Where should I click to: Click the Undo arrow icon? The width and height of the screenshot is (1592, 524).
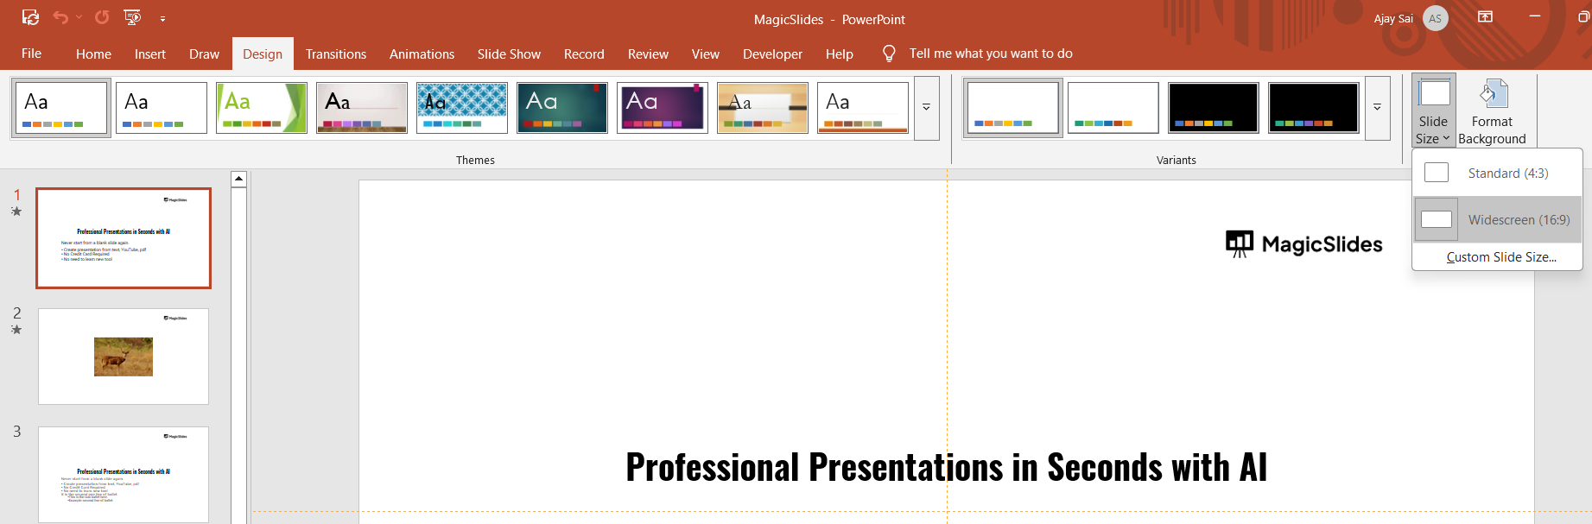coord(60,17)
